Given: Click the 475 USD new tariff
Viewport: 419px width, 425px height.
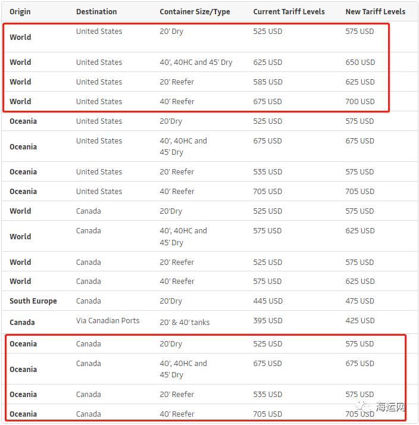Looking at the screenshot, I should pos(359,301).
